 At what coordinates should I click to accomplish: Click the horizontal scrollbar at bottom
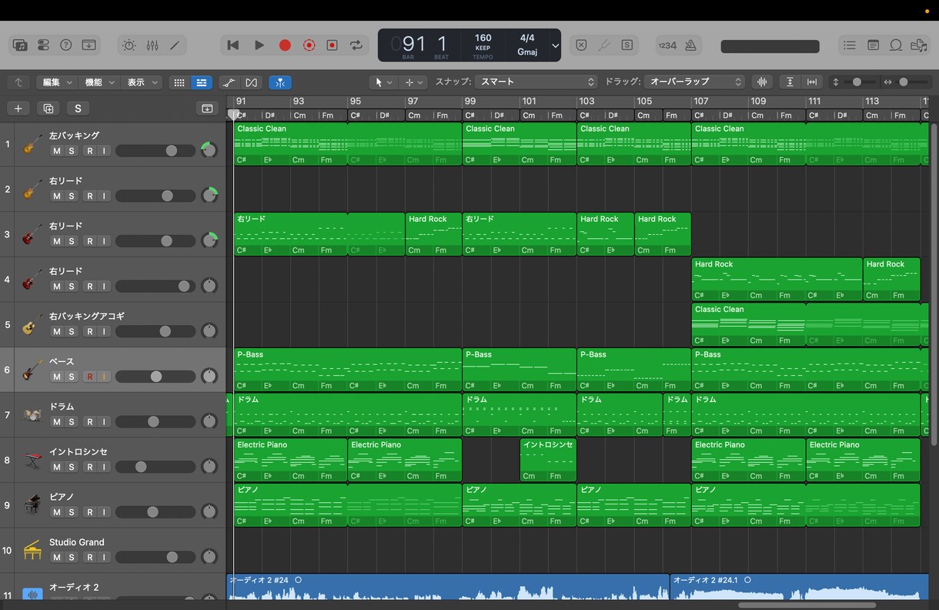coord(807,605)
